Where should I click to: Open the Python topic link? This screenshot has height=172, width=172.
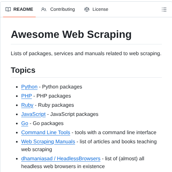(x=29, y=87)
